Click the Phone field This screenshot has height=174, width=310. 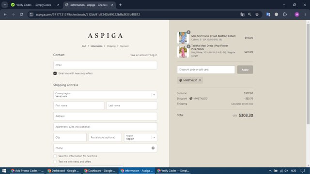105,148
